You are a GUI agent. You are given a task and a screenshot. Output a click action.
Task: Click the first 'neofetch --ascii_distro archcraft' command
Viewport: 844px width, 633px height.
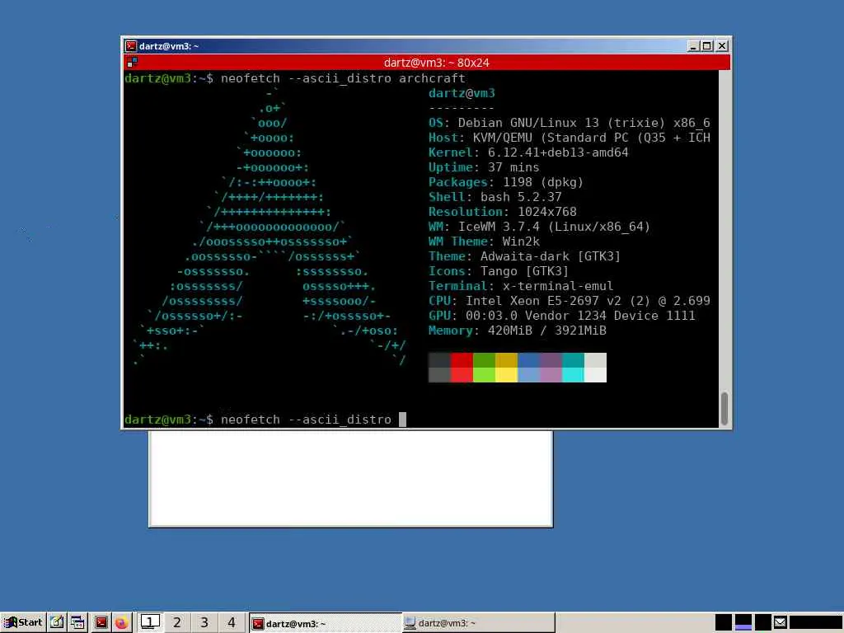pyautogui.click(x=343, y=78)
